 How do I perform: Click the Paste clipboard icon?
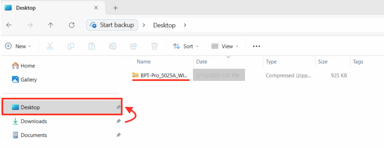(x=92, y=46)
